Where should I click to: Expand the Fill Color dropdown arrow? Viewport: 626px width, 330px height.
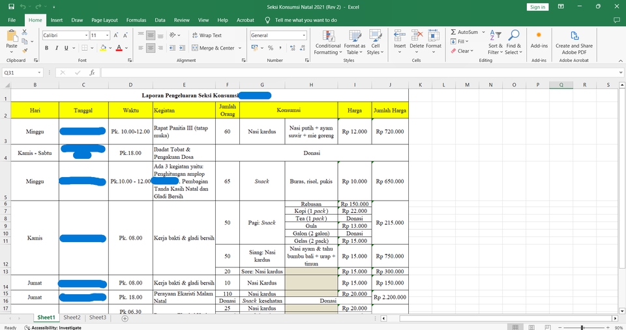110,48
